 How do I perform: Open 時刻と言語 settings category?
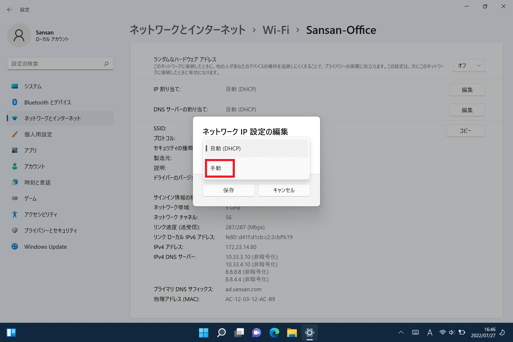click(60, 182)
